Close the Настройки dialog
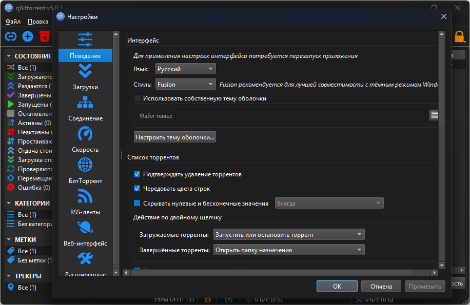This screenshot has width=470, height=305. pos(444,17)
